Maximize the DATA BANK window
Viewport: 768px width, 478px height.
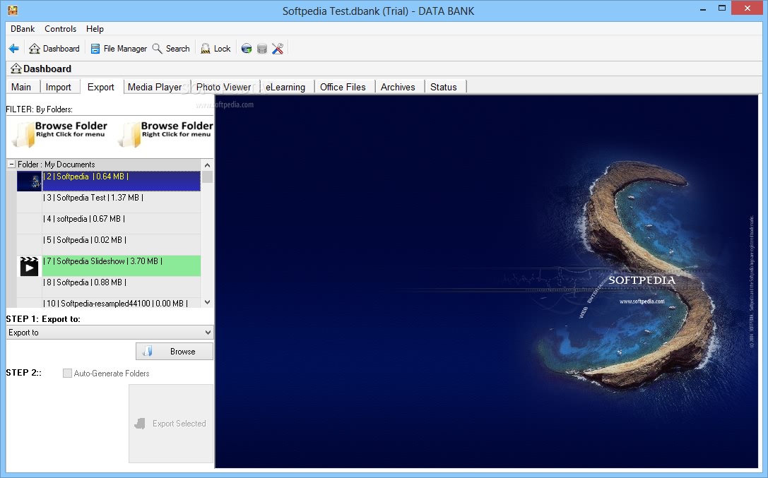pyautogui.click(x=722, y=8)
